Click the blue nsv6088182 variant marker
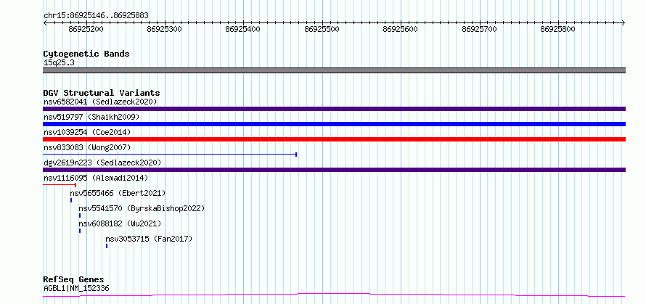The width and height of the screenshot is (646, 304). 80,231
